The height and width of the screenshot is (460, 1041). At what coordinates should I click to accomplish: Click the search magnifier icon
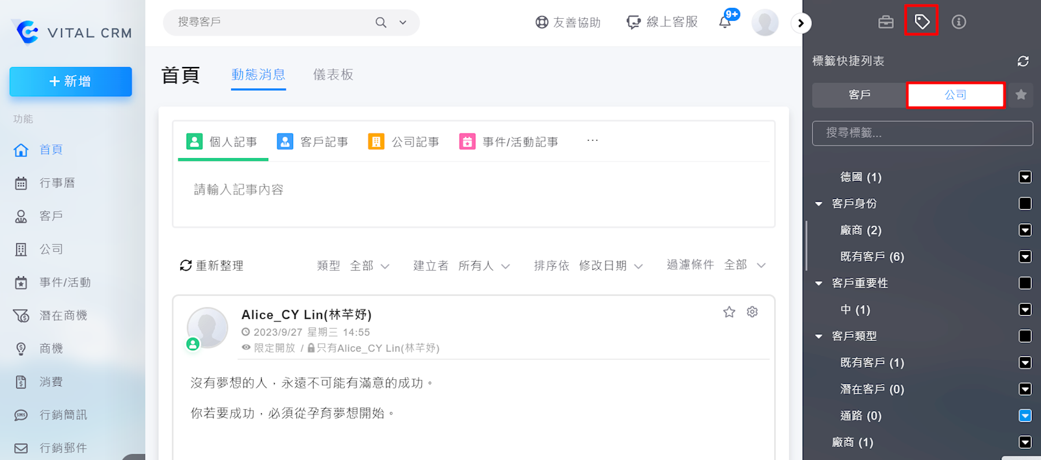click(x=381, y=22)
